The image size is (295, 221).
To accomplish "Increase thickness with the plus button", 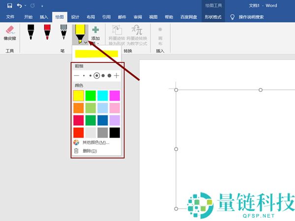I will tap(117, 76).
